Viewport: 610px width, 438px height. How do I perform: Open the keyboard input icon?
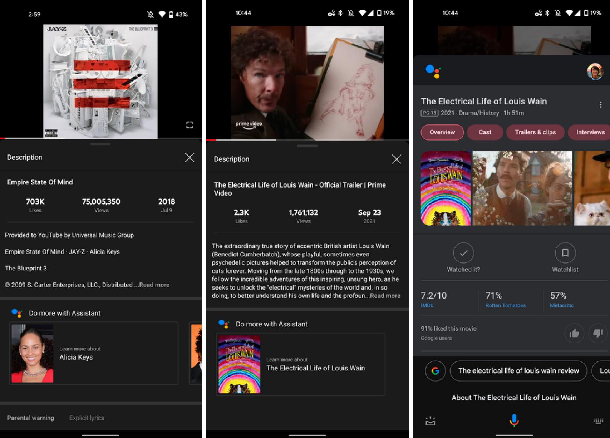click(598, 421)
